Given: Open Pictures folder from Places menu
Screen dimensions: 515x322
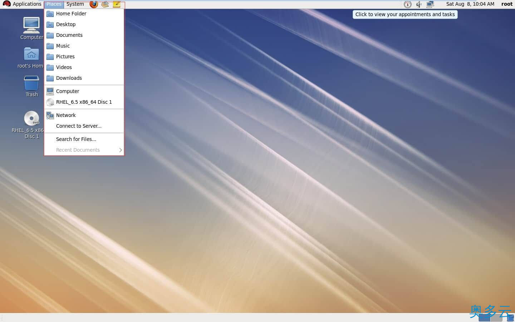Looking at the screenshot, I should point(84,57).
